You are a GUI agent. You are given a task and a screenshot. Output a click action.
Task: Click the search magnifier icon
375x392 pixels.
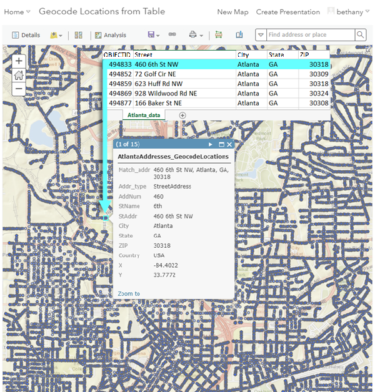coord(361,35)
